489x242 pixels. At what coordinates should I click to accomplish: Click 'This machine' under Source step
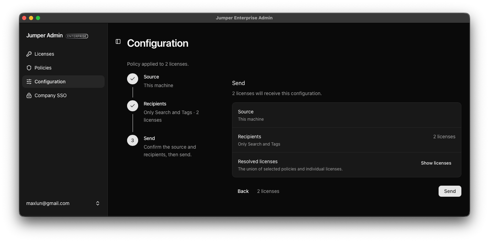point(159,85)
